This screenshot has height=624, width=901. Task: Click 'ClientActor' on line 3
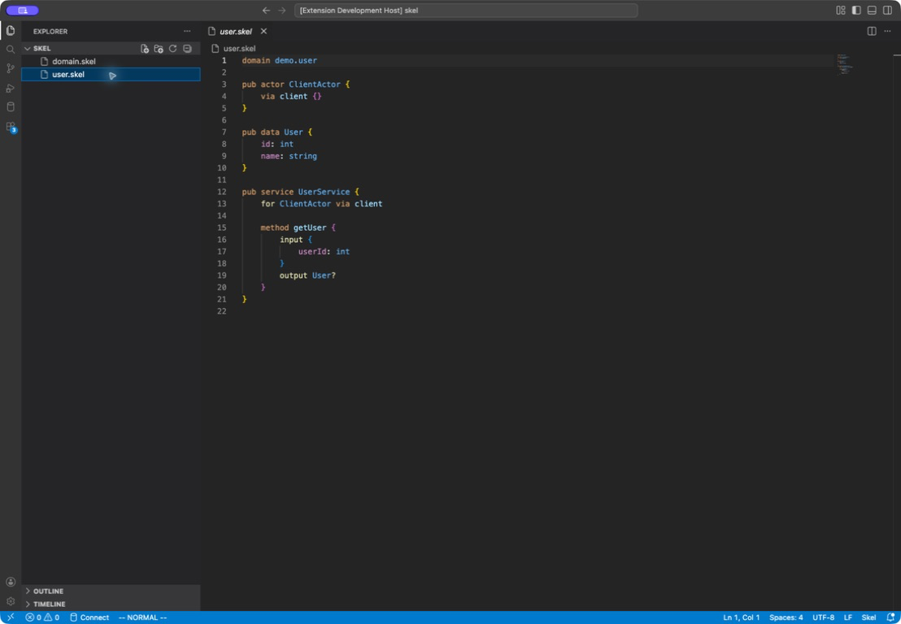pos(315,84)
